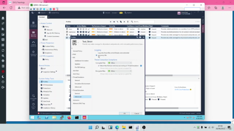Click the EVE sidebar zoom magnifier icon
Viewport: 234px width, 131px height.
3,56
